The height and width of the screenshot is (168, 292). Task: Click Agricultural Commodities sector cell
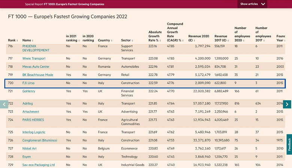tap(130, 122)
